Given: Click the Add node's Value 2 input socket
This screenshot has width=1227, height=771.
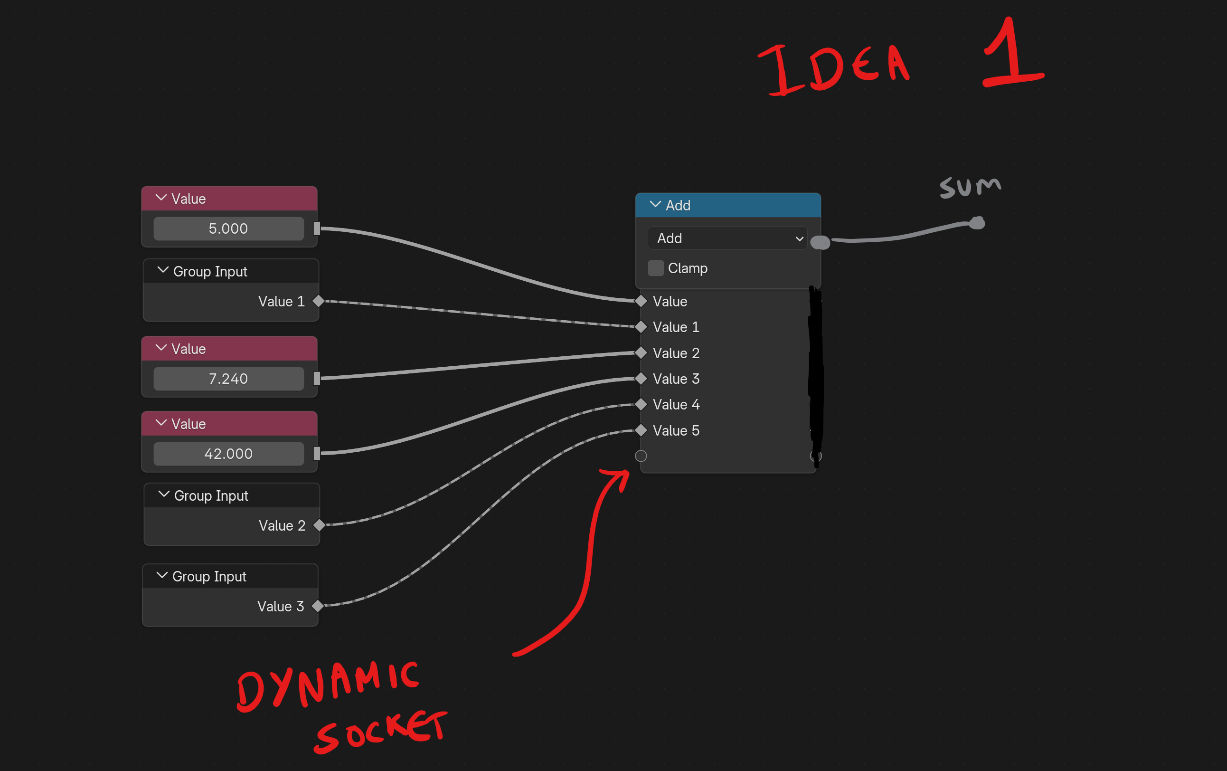Looking at the screenshot, I should coord(641,353).
